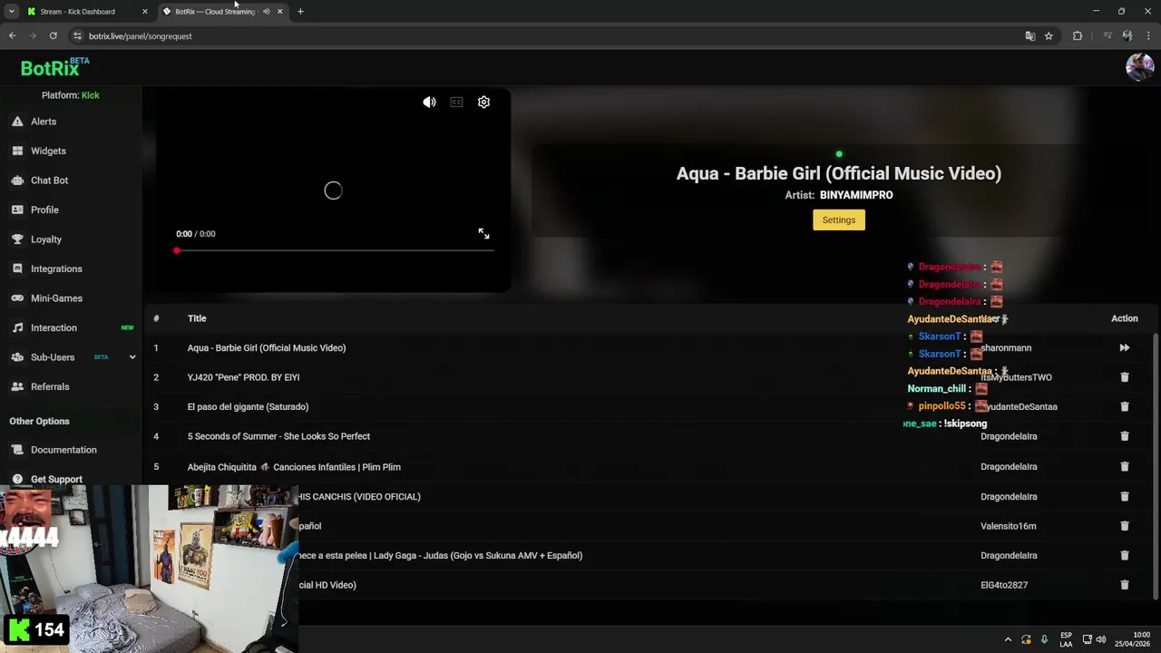Open the Profile page
Viewport: 1161px width, 653px height.
pyautogui.click(x=44, y=210)
